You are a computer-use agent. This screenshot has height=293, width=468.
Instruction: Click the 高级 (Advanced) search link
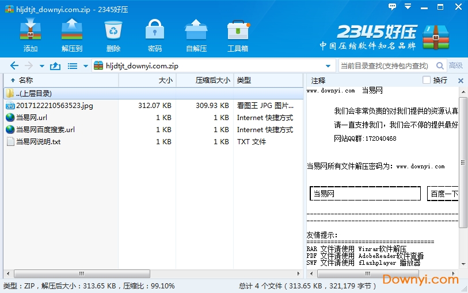[456, 66]
